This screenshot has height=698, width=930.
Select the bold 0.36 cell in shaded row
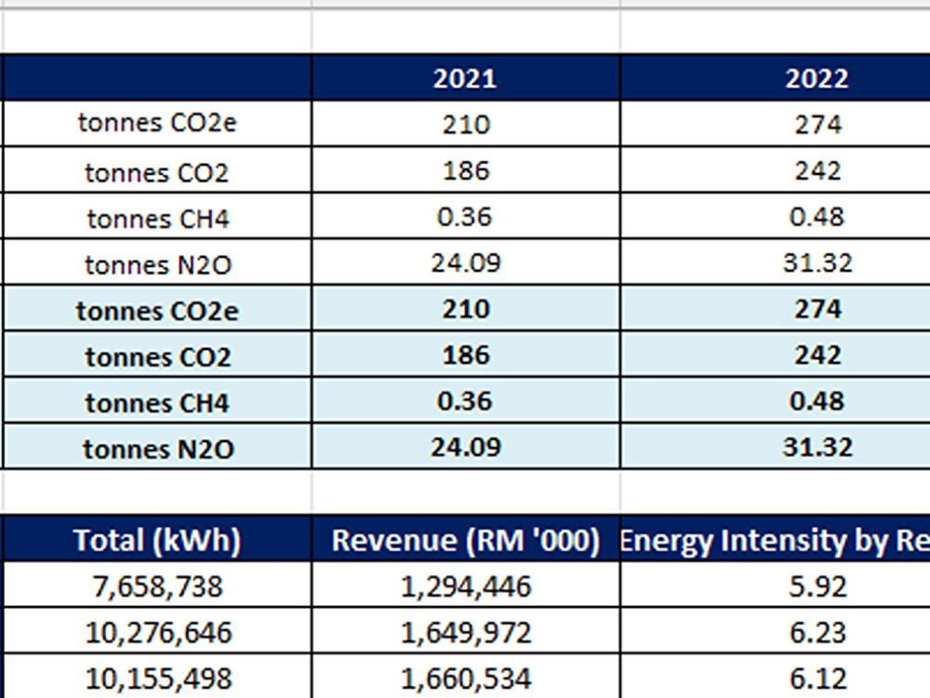point(466,400)
